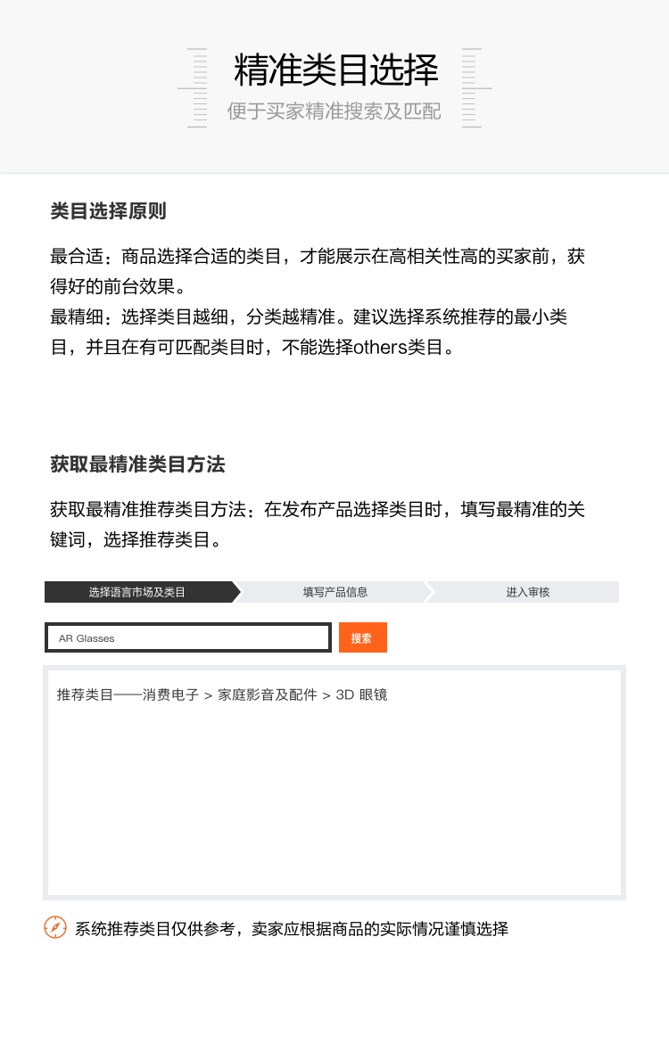Screen dimensions: 669x1052
Task: Click the 最合适 principle paragraph
Action: point(318,271)
